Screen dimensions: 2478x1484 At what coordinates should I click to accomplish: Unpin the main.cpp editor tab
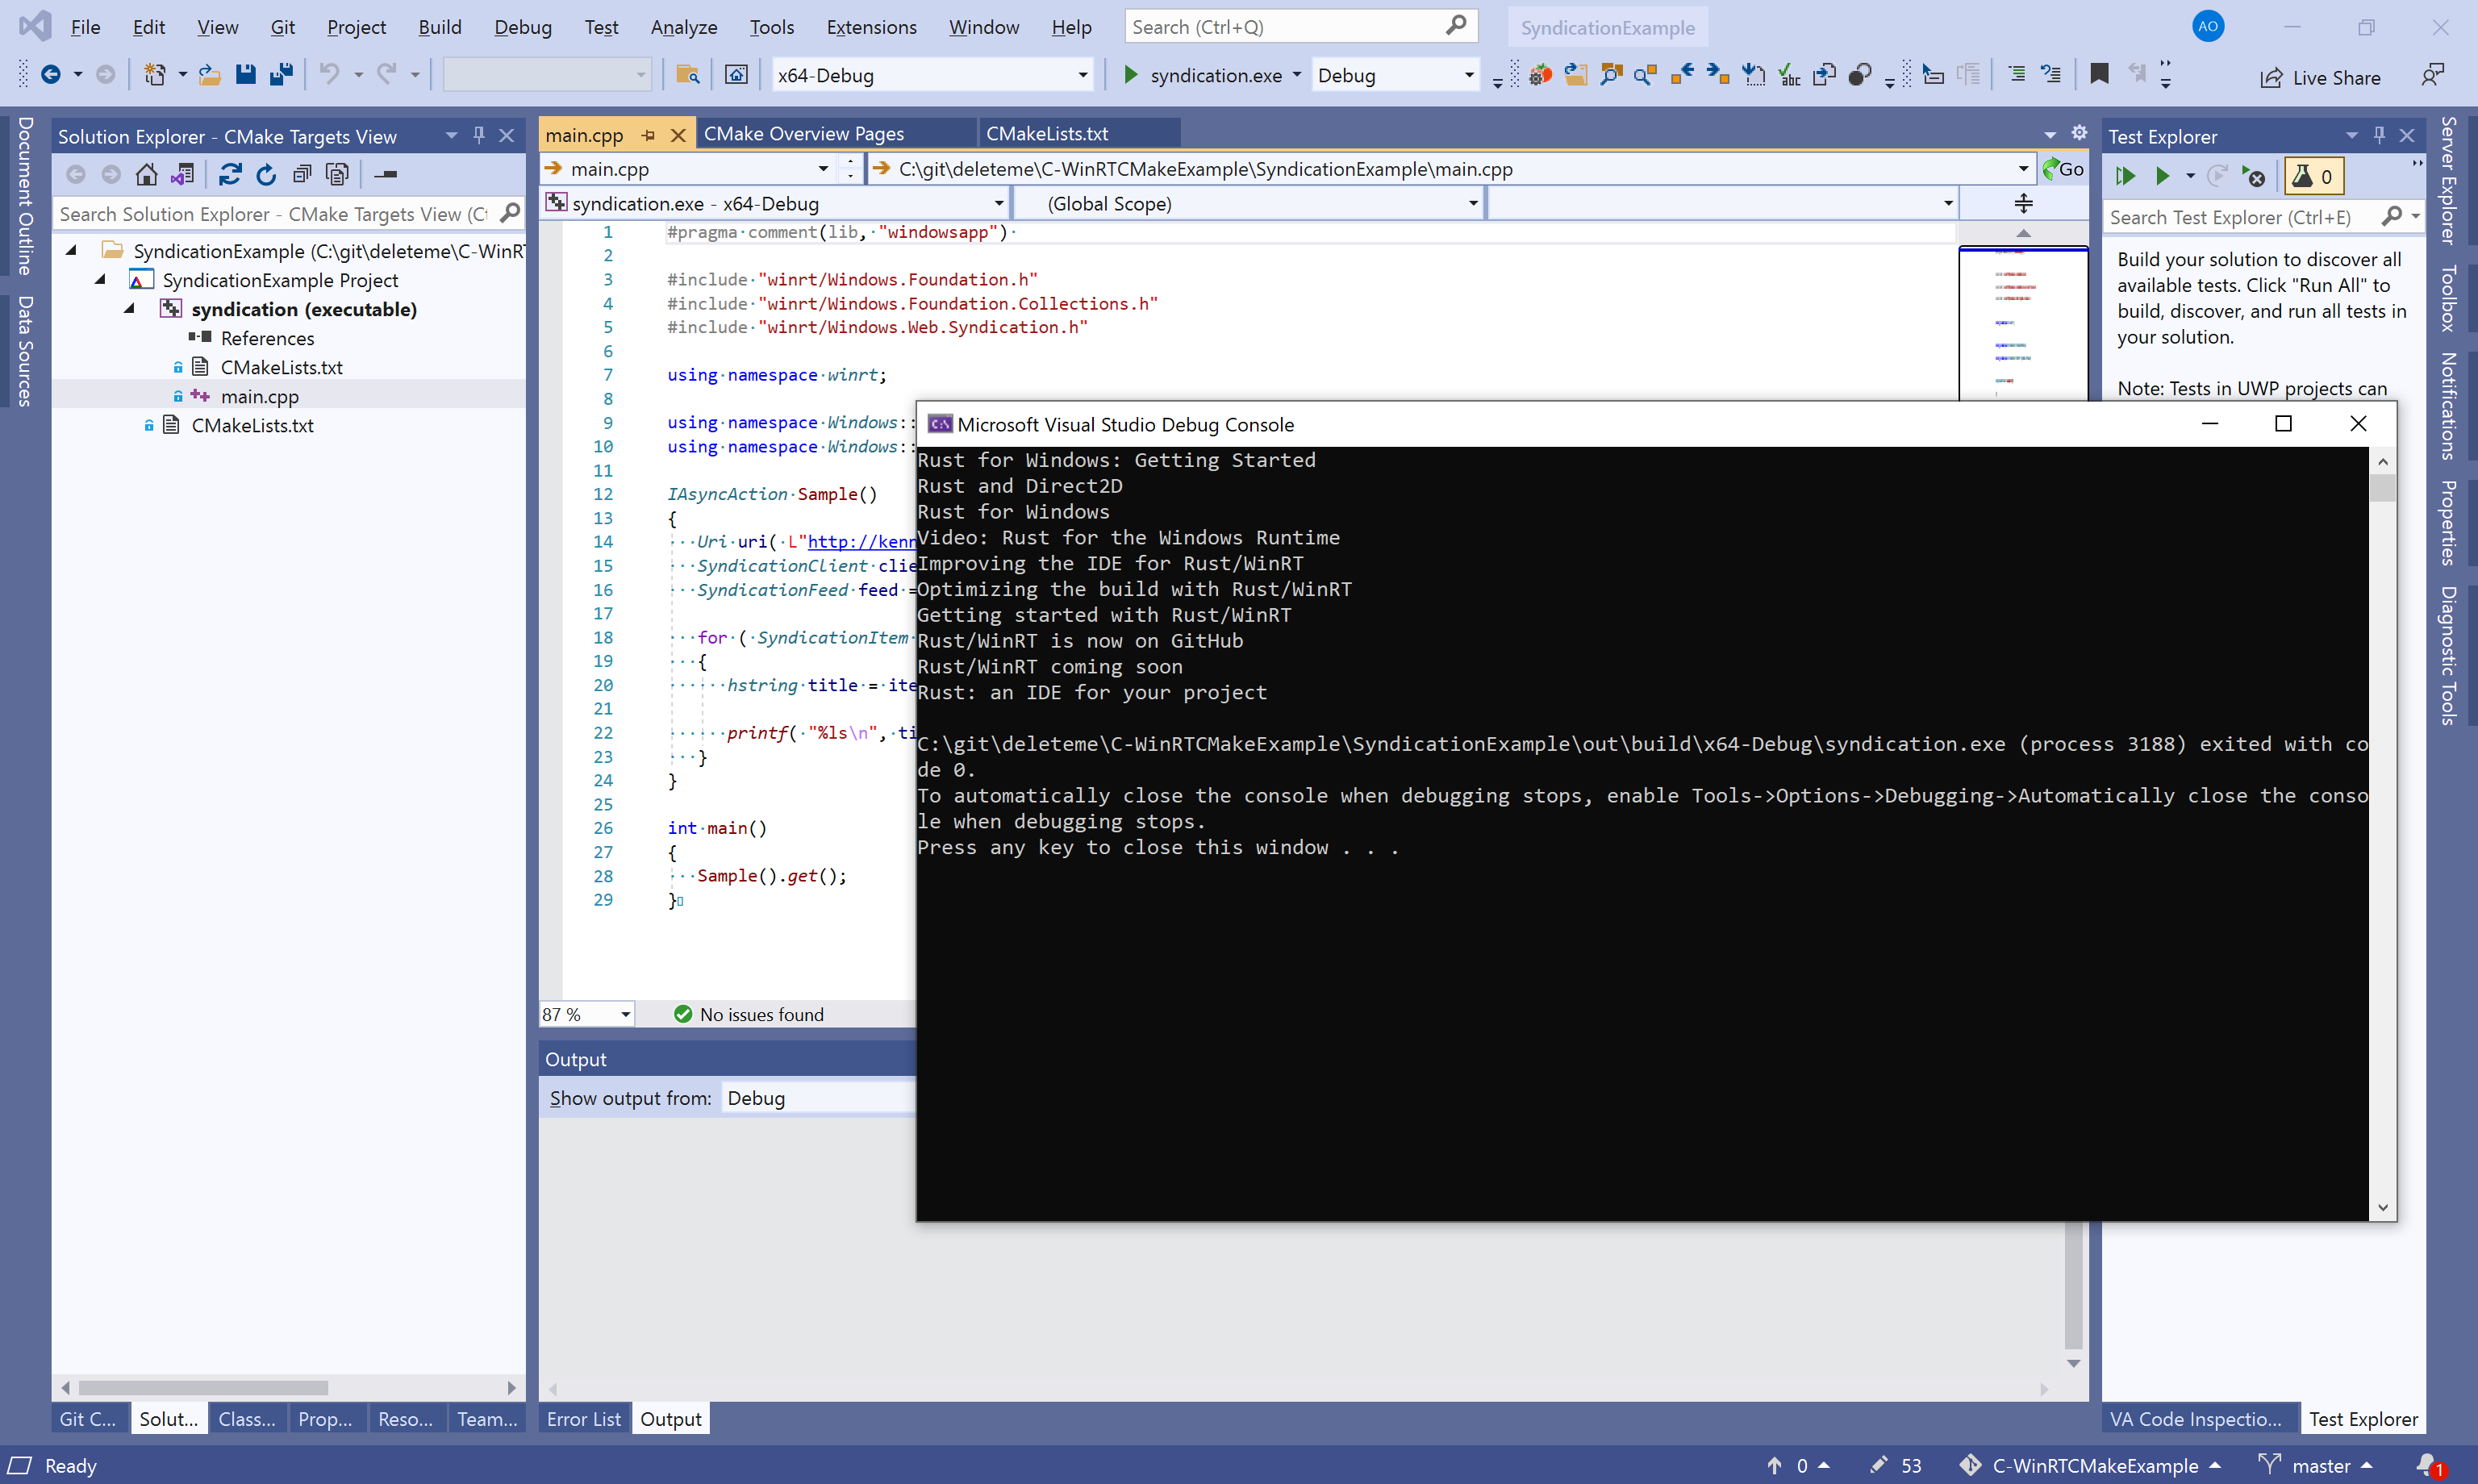[648, 133]
